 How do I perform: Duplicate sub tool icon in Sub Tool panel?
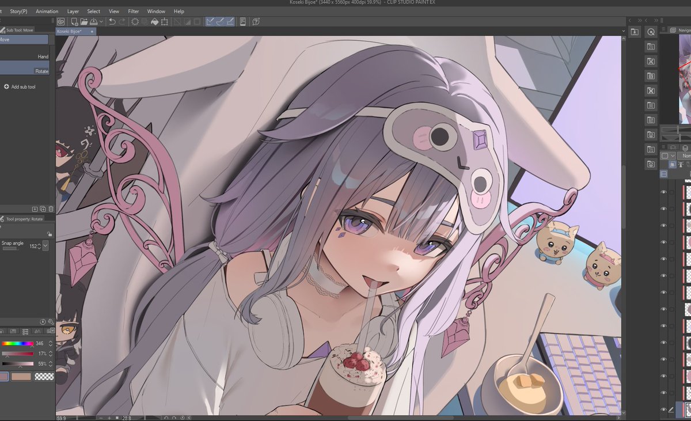[x=43, y=208]
